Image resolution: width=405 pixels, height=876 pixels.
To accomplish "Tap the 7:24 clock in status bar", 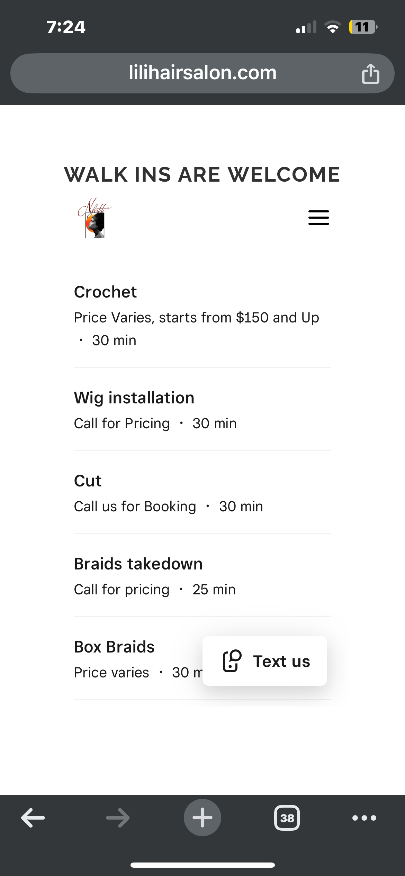I will pos(66,27).
